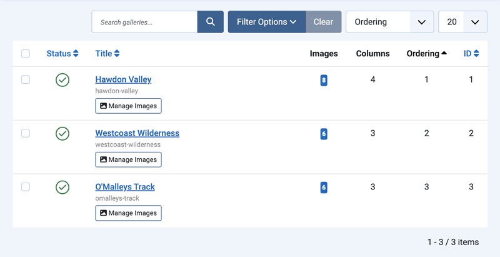500x257 pixels.
Task: Click the image count badge for O'Malleys Track
Action: point(324,187)
